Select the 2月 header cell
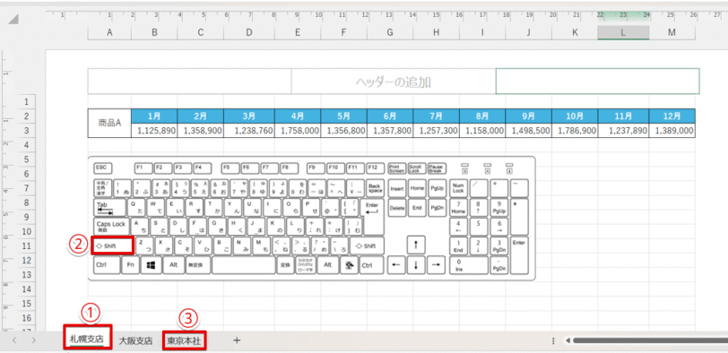 (201, 116)
